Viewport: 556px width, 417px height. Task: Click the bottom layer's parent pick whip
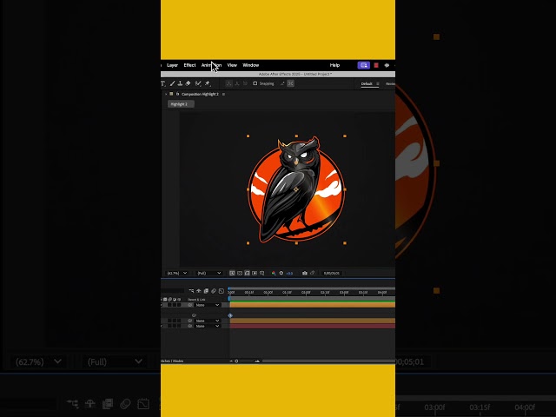pos(190,327)
